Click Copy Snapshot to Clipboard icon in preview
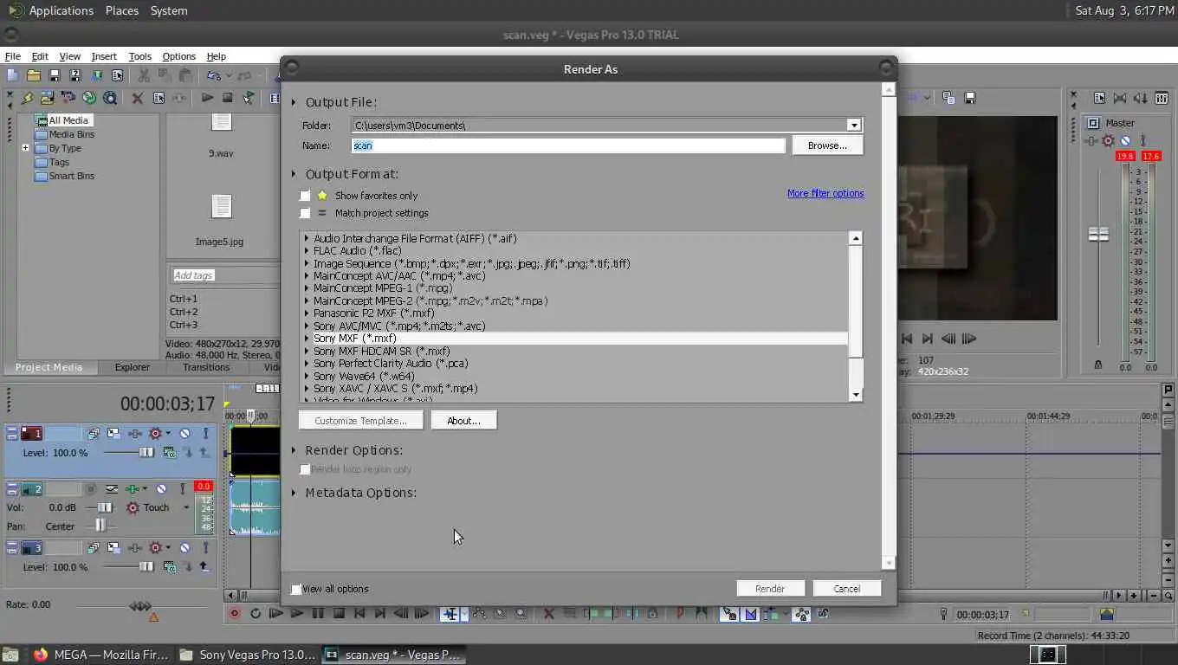 948,98
